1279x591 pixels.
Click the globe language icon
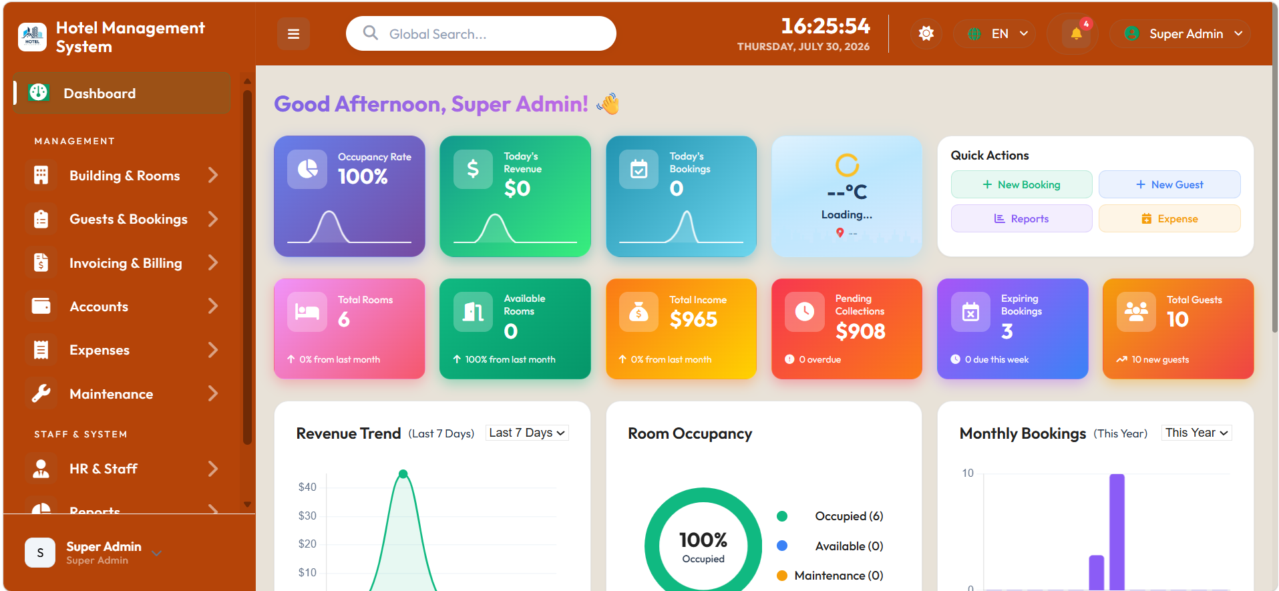(x=974, y=33)
